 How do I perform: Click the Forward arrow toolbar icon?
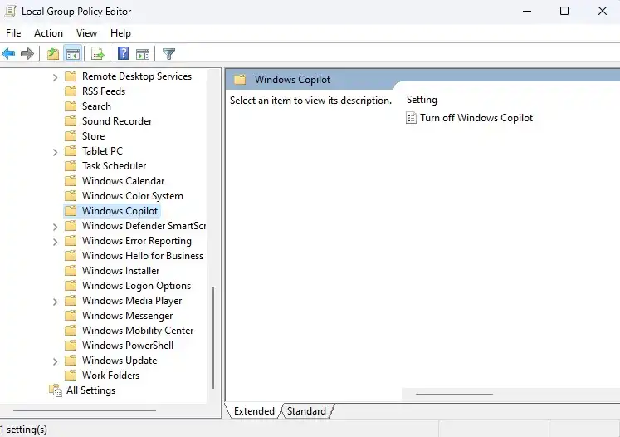[27, 53]
